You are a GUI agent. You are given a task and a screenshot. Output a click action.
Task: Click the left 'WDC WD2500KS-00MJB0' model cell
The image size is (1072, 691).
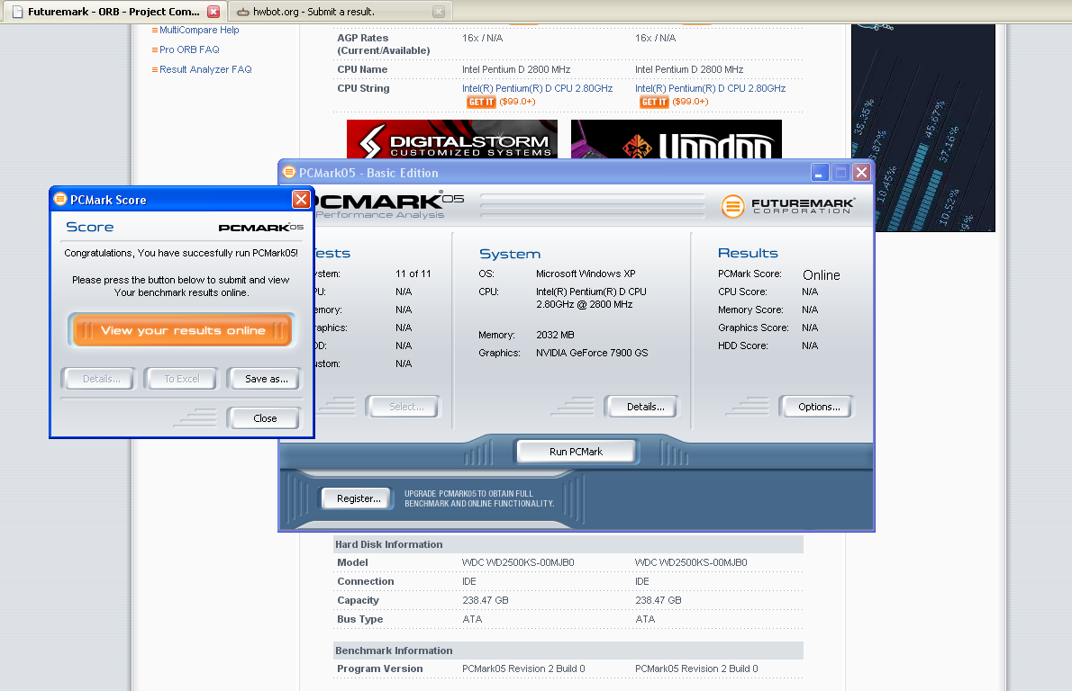tap(518, 562)
